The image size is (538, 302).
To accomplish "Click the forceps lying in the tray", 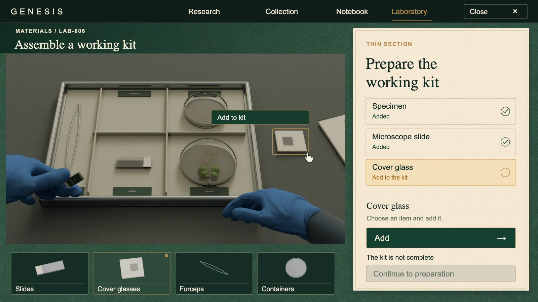I will click(73, 136).
